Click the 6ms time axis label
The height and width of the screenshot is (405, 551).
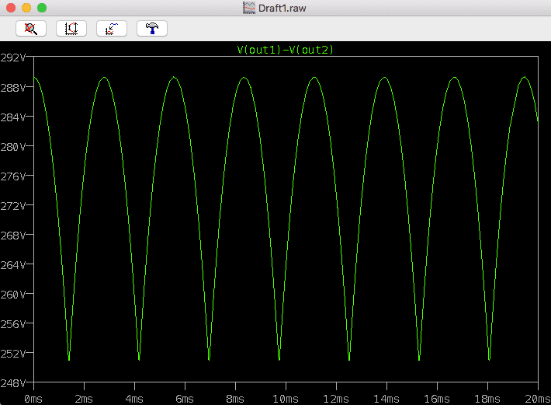click(x=185, y=397)
